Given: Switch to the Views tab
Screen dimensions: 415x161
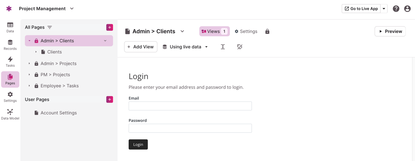Looking at the screenshot, I should click(x=214, y=31).
